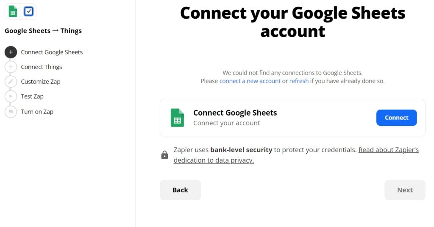Image resolution: width=434 pixels, height=227 pixels.
Task: Click the pencil icon for Customize Zap
Action: (x=11, y=82)
